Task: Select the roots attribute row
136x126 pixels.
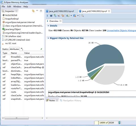Action: tap(23, 92)
